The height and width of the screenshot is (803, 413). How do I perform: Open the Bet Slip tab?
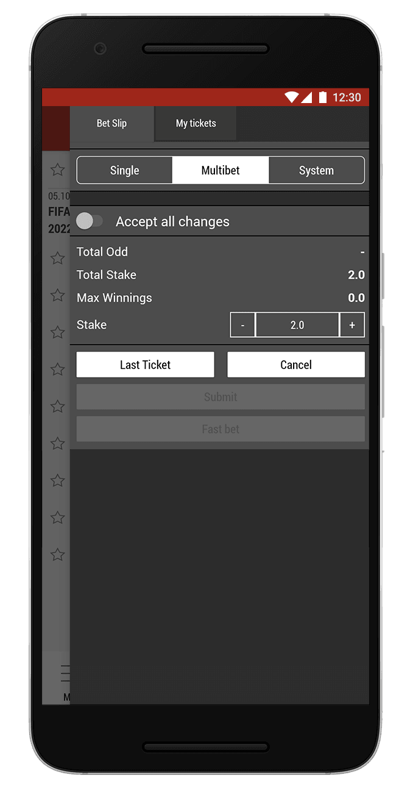point(112,123)
